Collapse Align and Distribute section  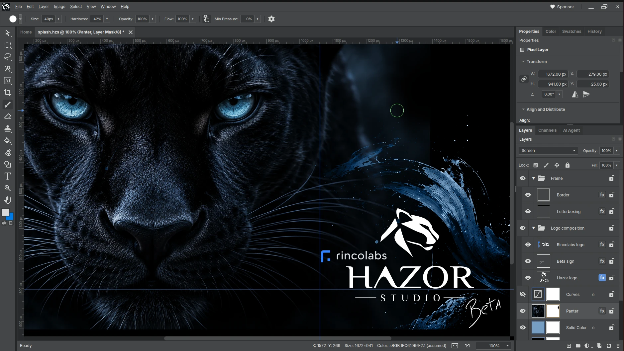[523, 109]
